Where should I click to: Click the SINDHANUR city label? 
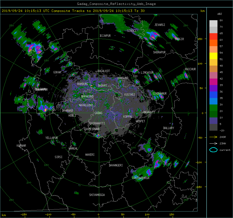[159, 94]
